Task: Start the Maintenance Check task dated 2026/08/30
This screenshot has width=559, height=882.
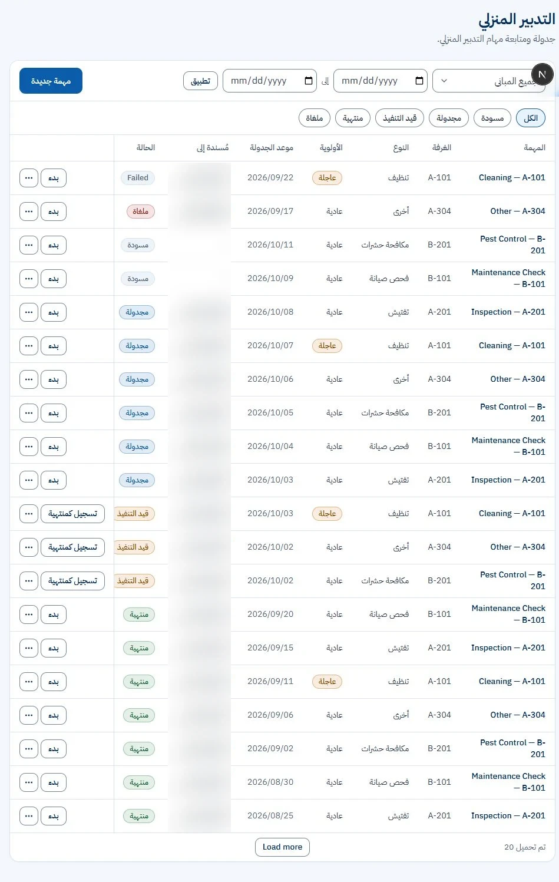Action: coord(54,782)
